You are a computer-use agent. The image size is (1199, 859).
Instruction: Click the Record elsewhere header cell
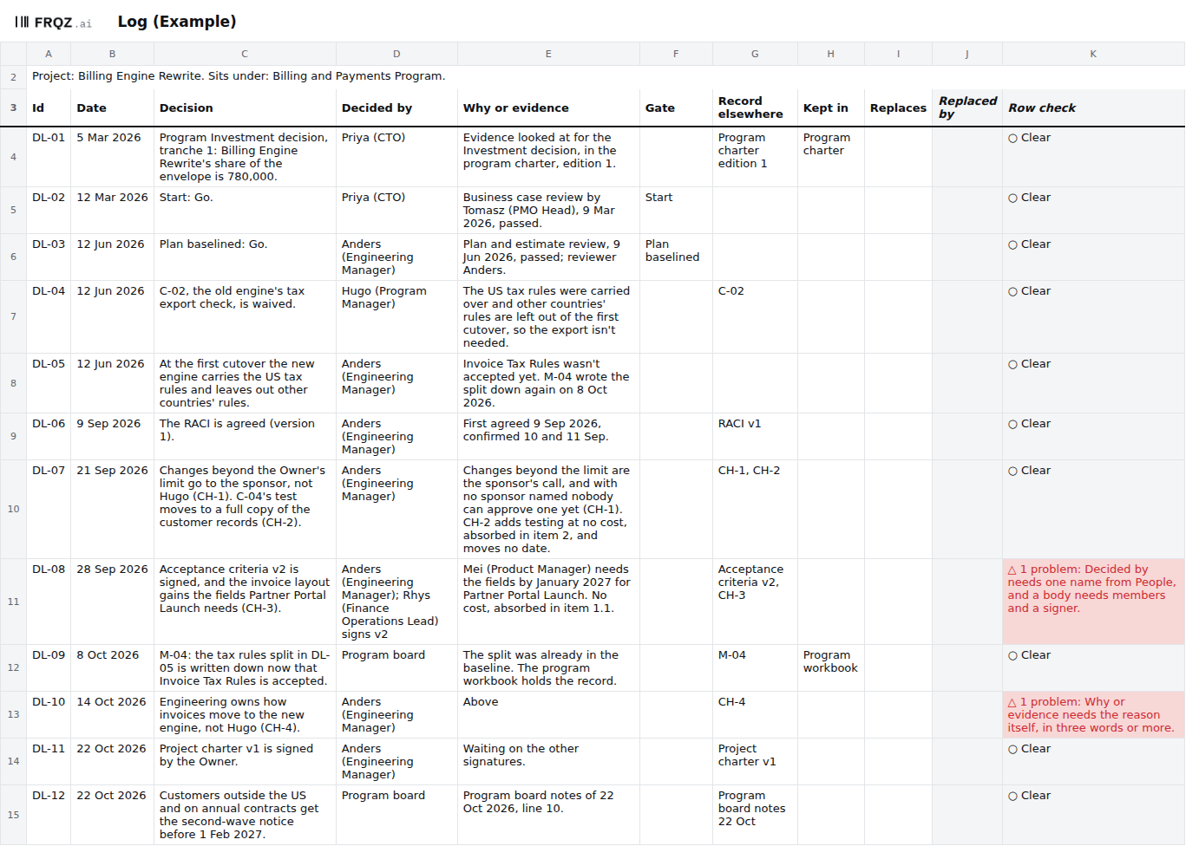(755, 107)
